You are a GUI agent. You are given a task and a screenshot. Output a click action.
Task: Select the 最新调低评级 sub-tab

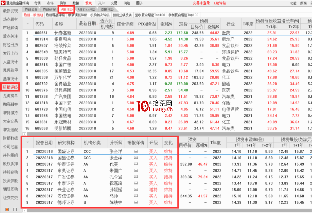pos(78,15)
